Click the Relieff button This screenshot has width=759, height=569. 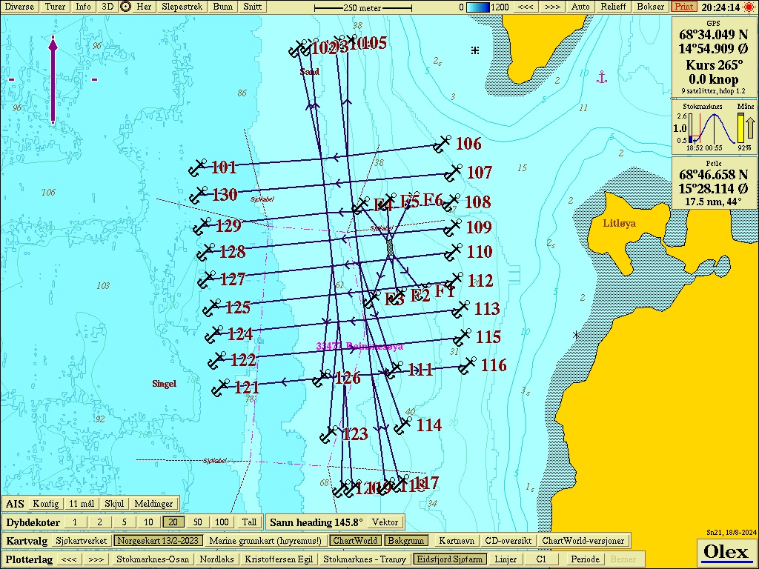613,7
